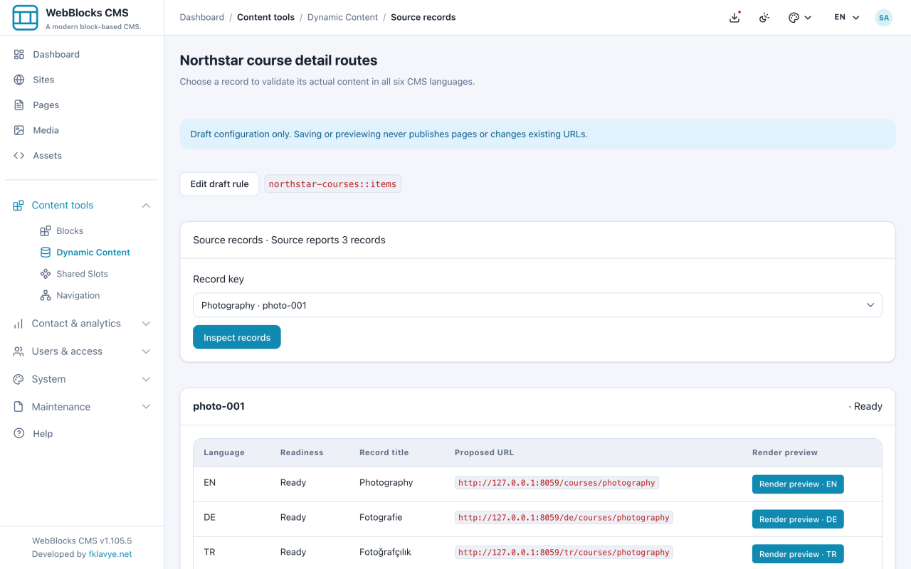
Task: Click the Assets code brackets icon
Action: pyautogui.click(x=19, y=155)
